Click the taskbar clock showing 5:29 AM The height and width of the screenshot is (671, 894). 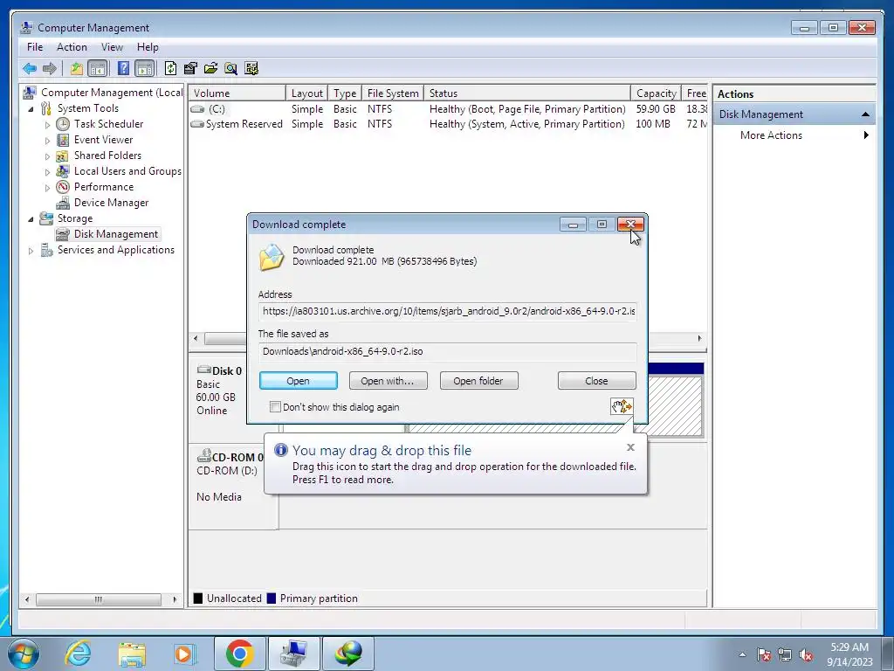[849, 654]
